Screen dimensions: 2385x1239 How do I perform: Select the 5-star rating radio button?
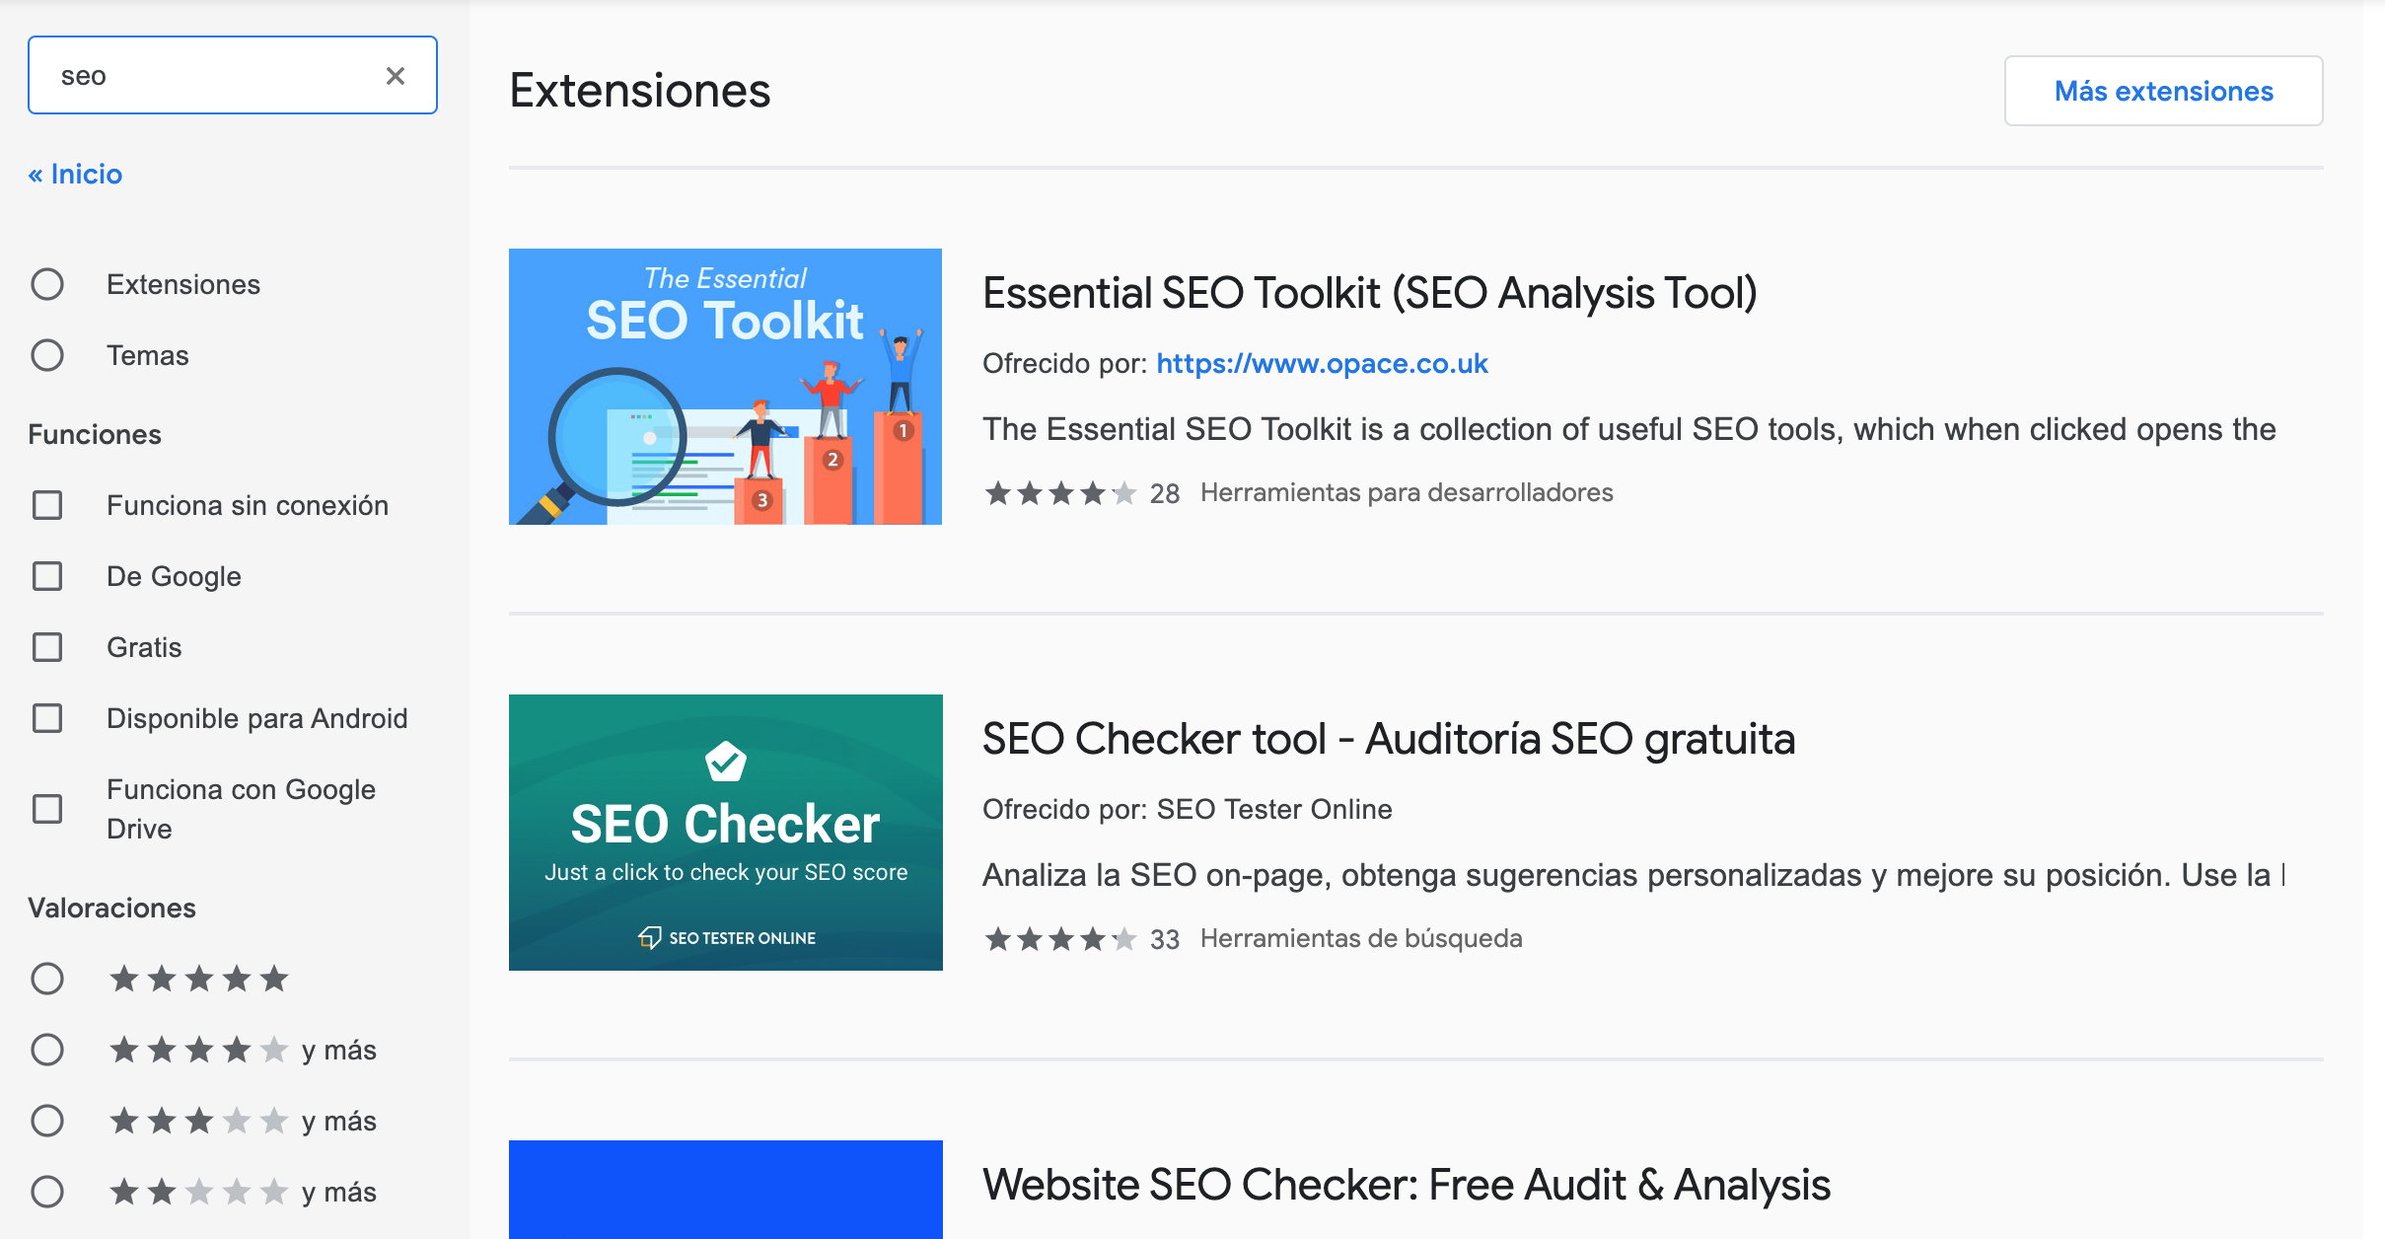[47, 979]
